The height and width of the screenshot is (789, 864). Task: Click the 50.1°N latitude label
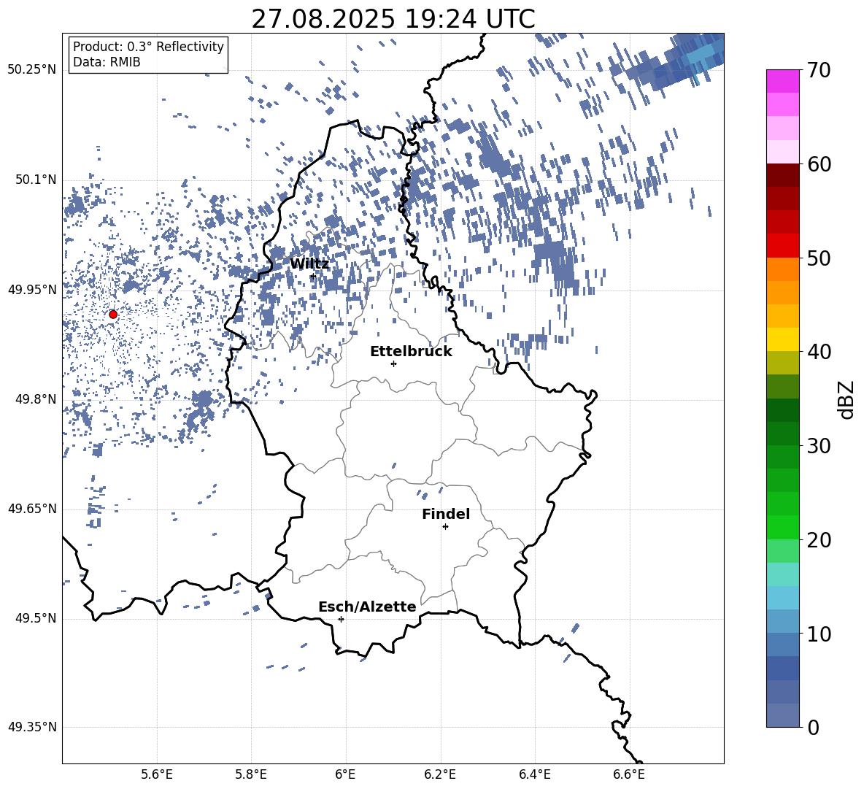pyautogui.click(x=35, y=180)
